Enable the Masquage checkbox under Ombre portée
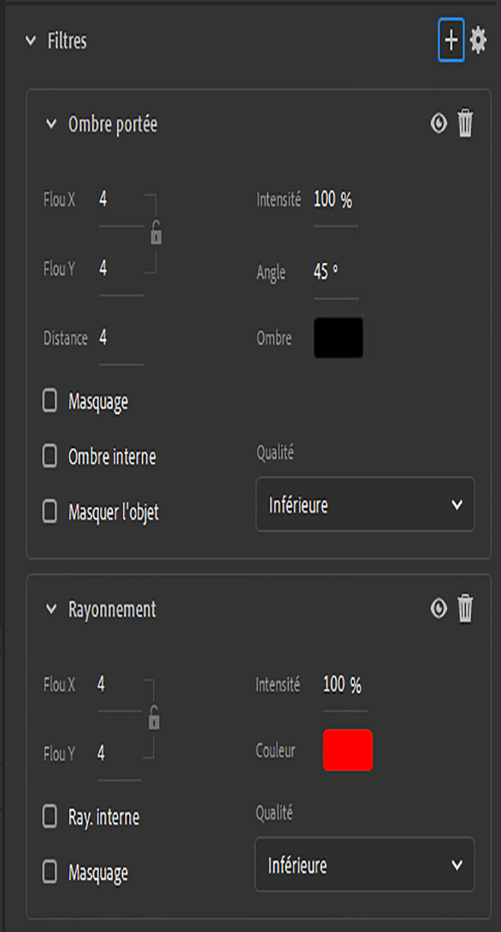The width and height of the screenshot is (501, 932). 51,402
